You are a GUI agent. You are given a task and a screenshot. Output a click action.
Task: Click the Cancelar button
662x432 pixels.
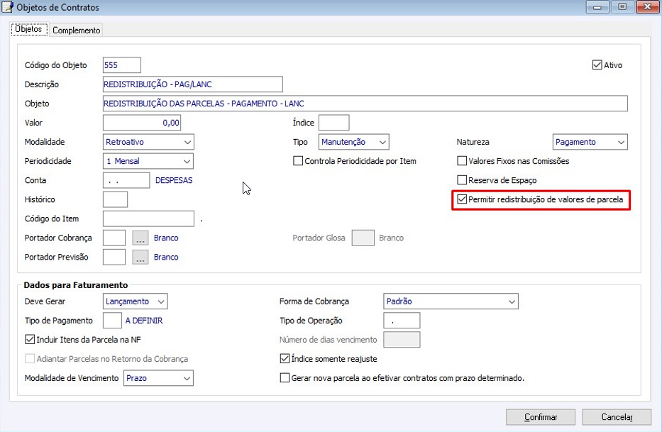pyautogui.click(x=617, y=417)
